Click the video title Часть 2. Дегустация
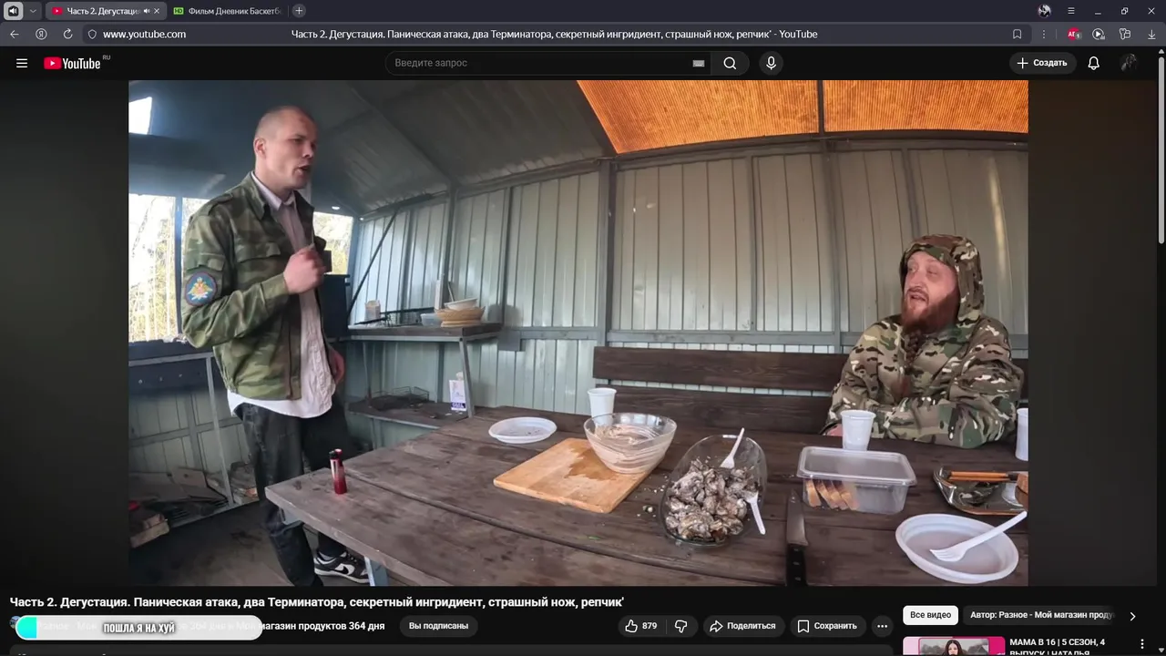Image resolution: width=1166 pixels, height=656 pixels. [317, 602]
